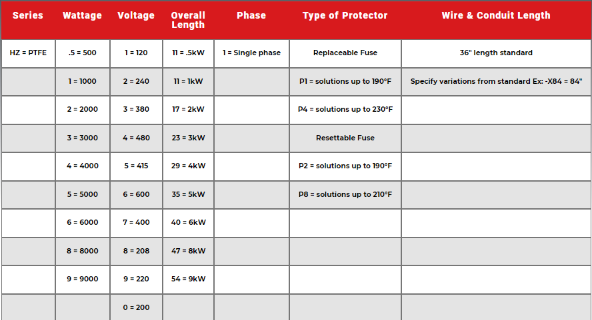Select P4 = solutions up to 230°F
592x320 pixels.
tap(345, 109)
